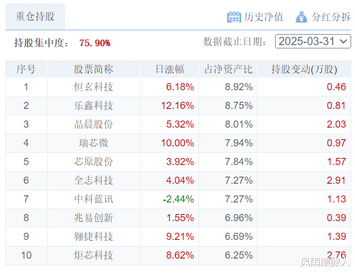355x274 pixels.
Task: Click the 股票简称 column header
Action: [94, 69]
